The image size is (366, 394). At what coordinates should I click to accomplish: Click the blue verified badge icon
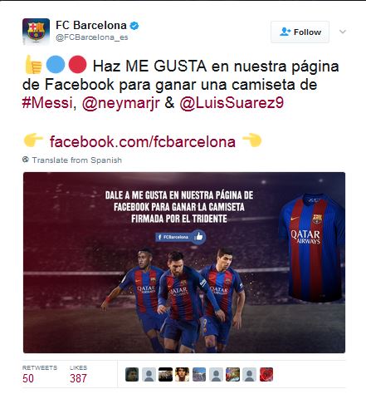tap(134, 26)
